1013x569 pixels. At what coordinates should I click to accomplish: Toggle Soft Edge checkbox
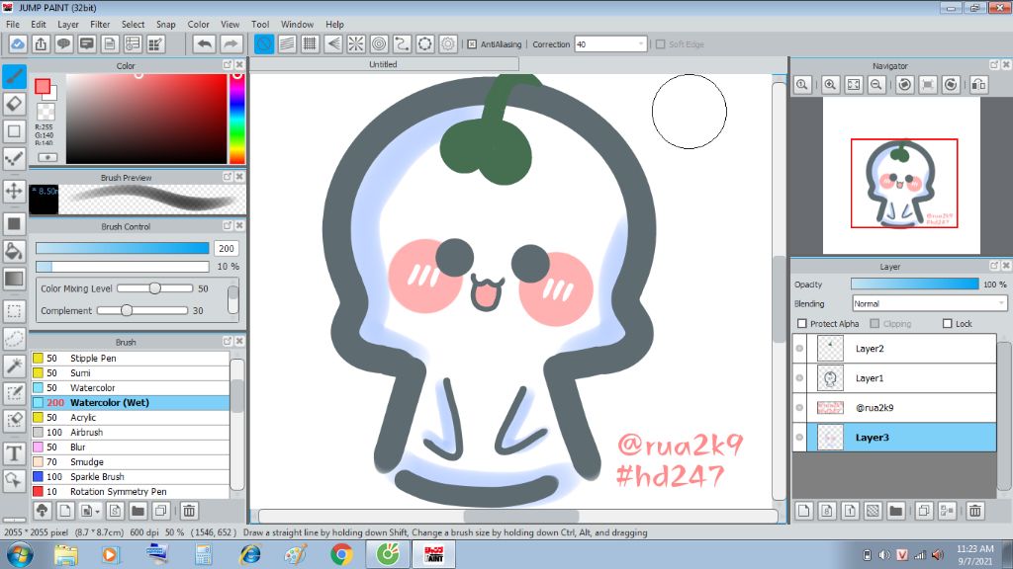(x=660, y=44)
